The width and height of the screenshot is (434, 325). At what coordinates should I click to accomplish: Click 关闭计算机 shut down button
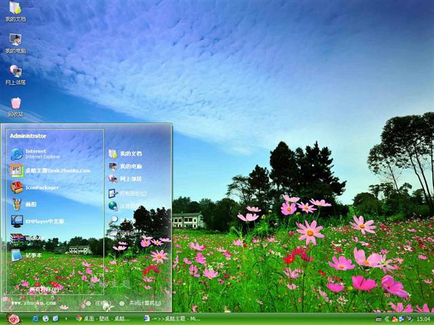click(x=140, y=303)
